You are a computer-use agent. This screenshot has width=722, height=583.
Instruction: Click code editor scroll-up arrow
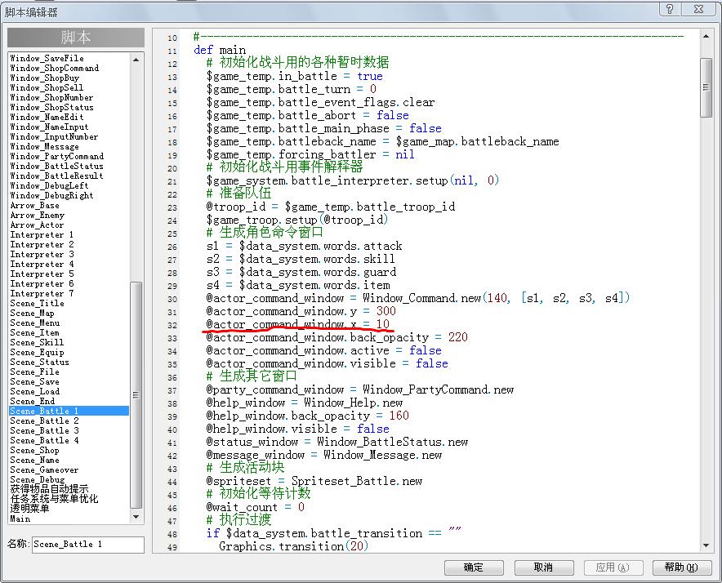point(706,36)
